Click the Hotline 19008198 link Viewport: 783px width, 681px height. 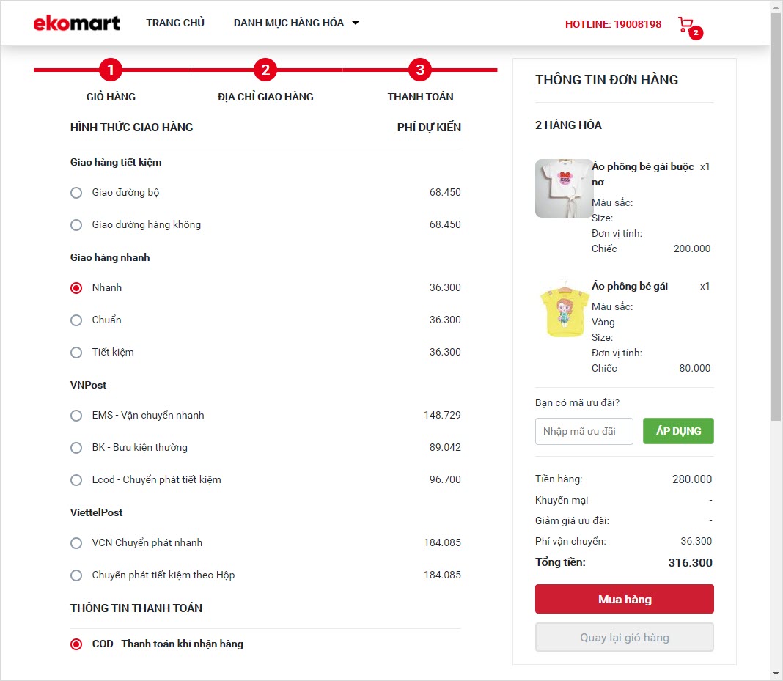coord(613,24)
